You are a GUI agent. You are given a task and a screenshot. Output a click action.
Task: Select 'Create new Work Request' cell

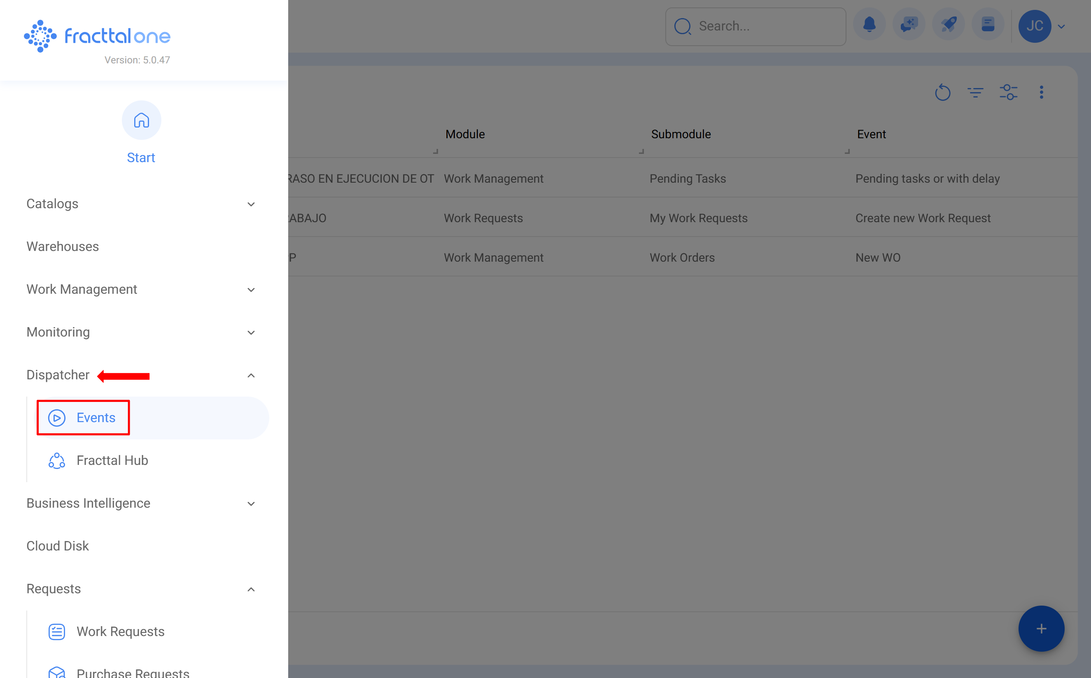click(923, 218)
